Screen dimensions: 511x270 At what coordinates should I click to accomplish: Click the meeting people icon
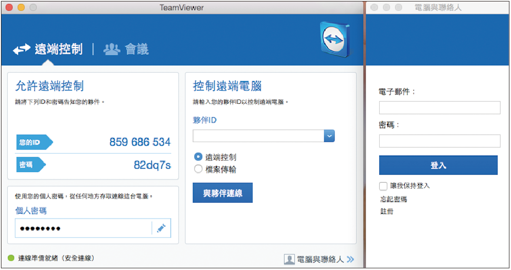(112, 49)
